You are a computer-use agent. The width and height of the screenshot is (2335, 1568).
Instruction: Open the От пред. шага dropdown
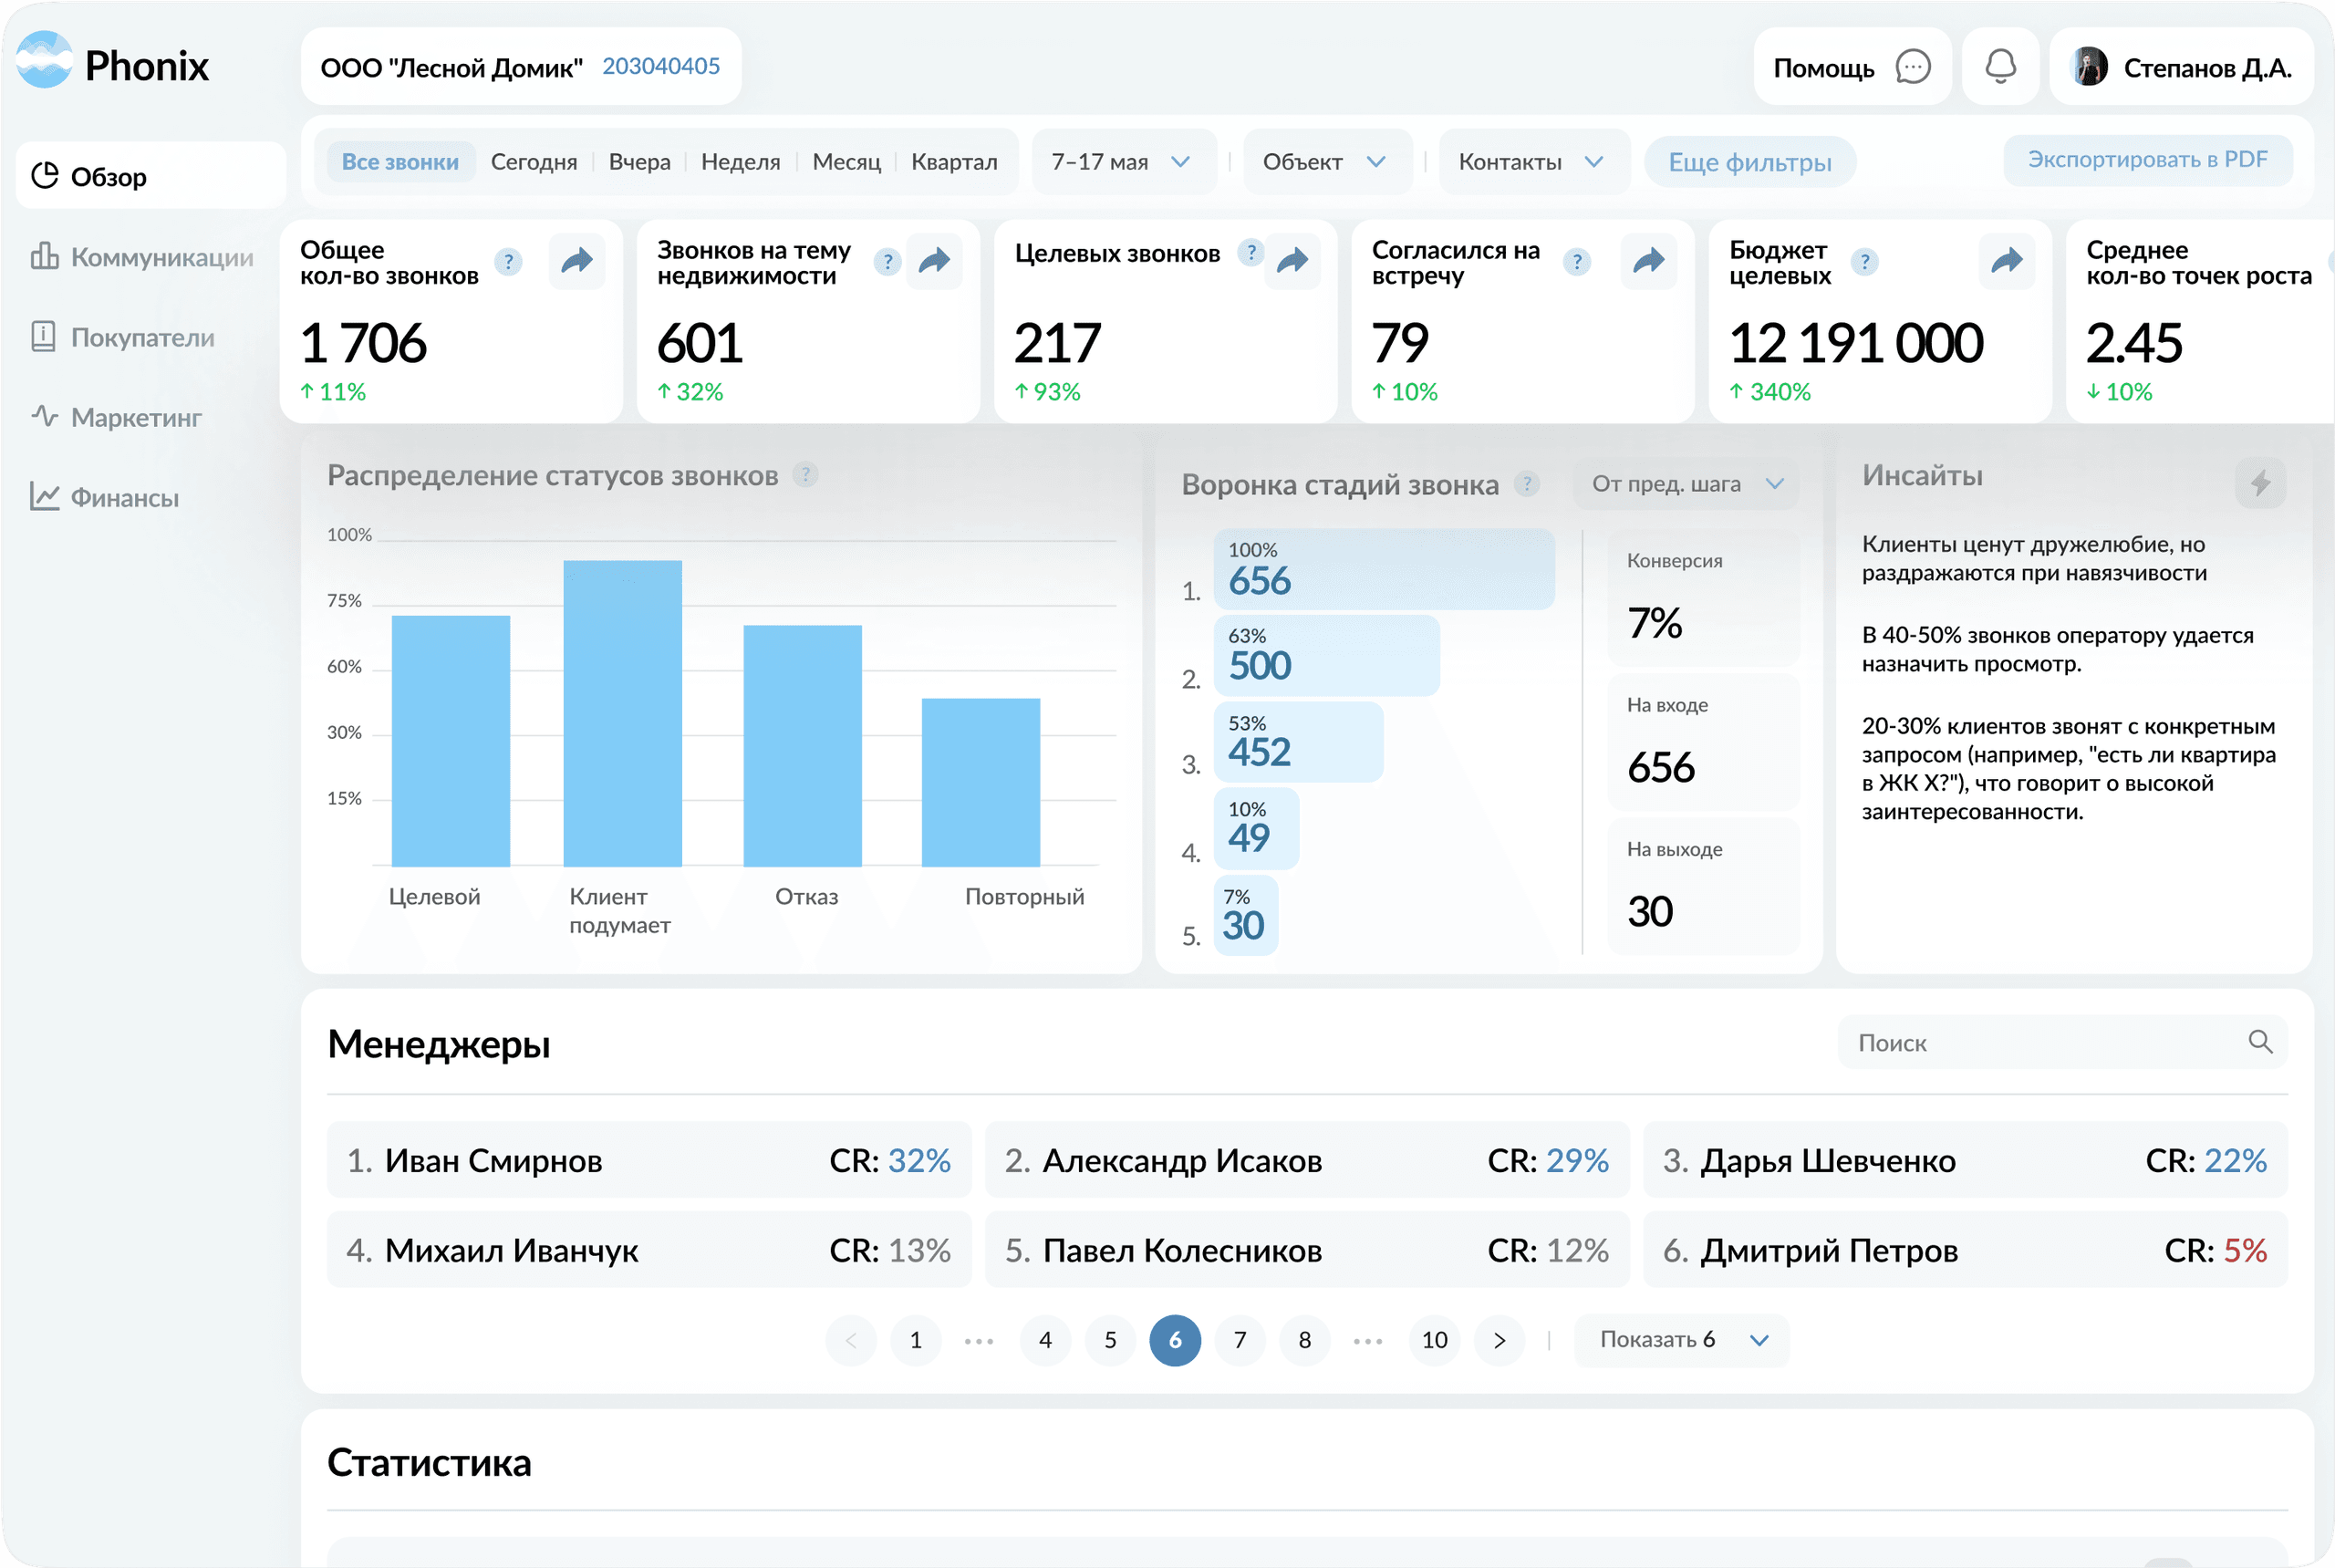(x=1687, y=484)
